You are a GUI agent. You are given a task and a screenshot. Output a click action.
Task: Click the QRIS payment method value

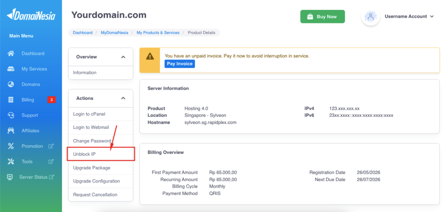(x=215, y=194)
